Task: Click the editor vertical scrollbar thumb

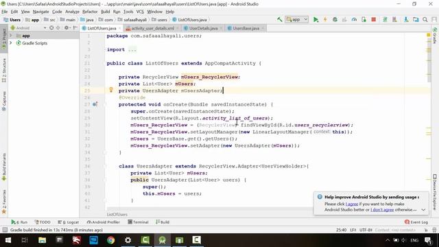Action: (429, 61)
